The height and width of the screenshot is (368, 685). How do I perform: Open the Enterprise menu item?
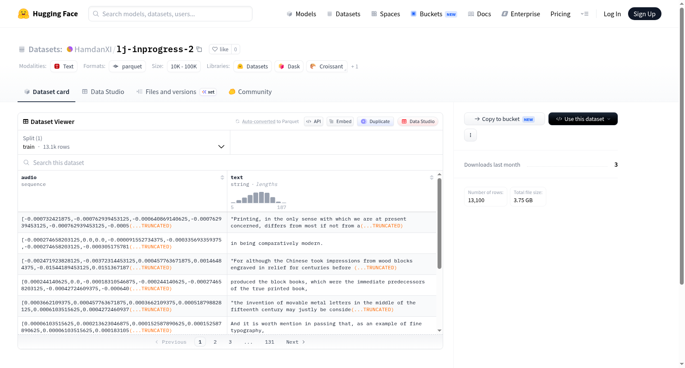coord(521,14)
